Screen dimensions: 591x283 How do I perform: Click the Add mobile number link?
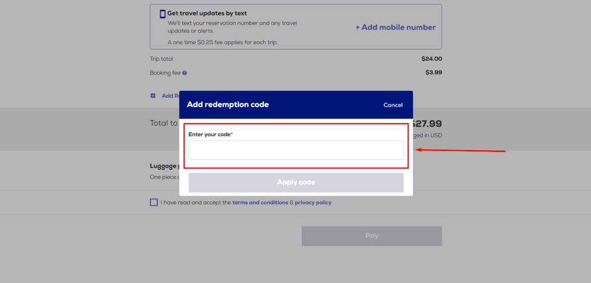(395, 27)
